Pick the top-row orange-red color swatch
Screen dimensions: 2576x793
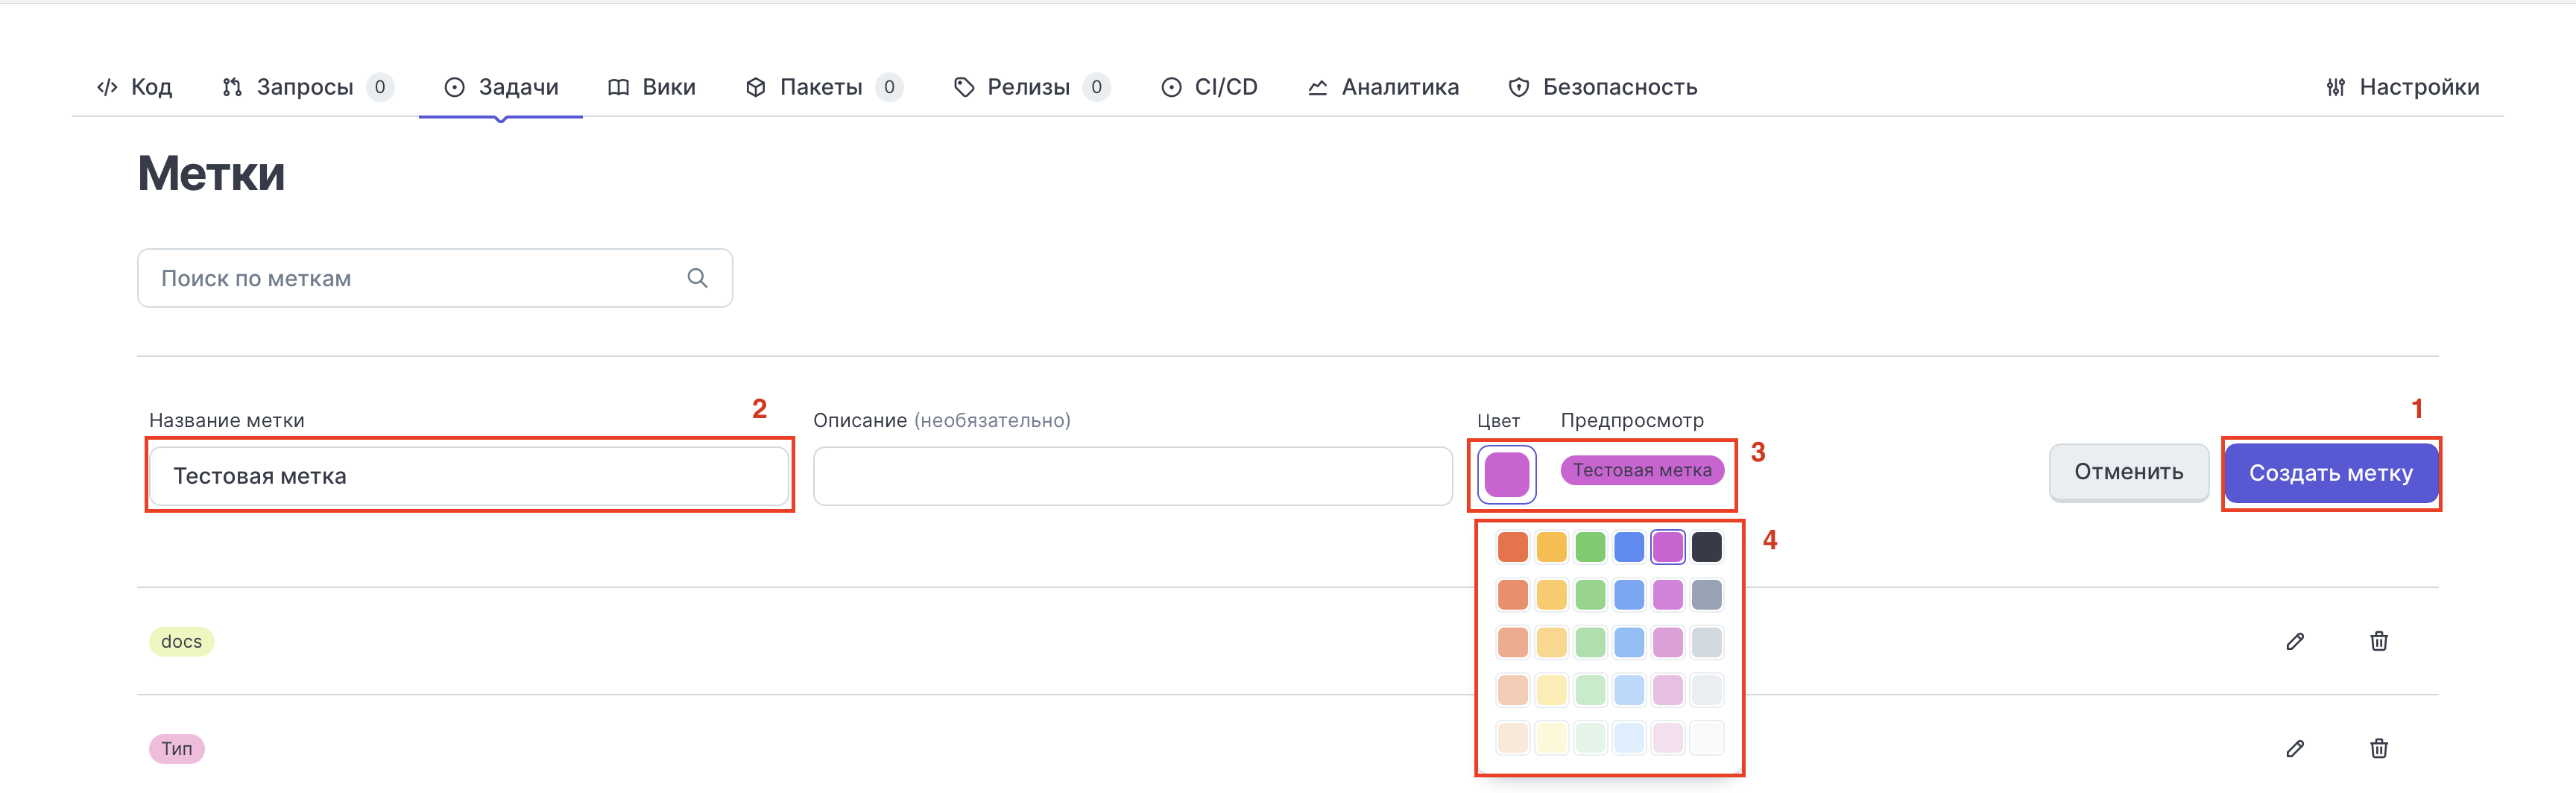tap(1512, 547)
